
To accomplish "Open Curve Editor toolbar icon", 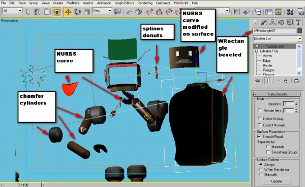I will (x=268, y=12).
